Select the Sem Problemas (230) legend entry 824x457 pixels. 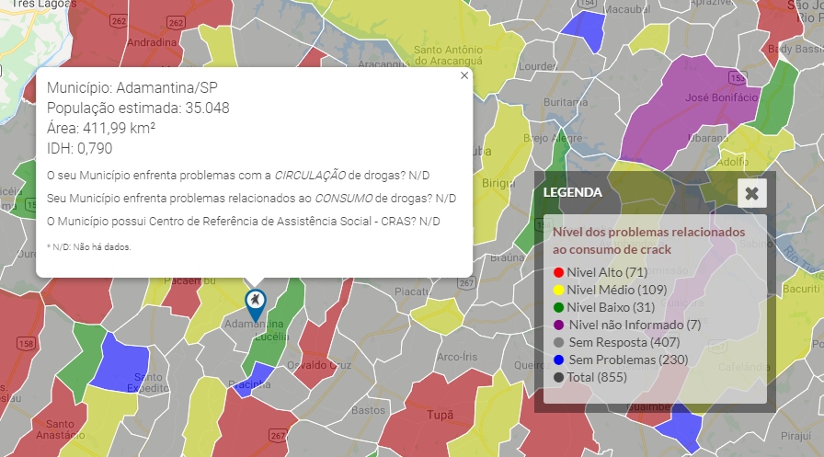[x=628, y=360]
